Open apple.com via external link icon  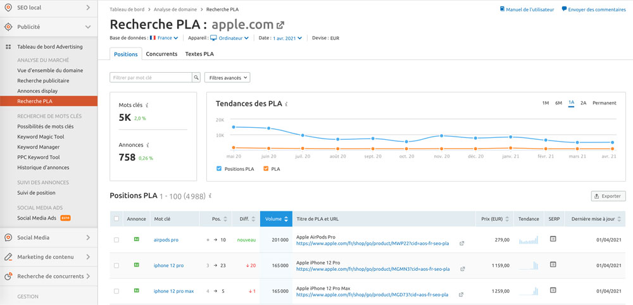280,25
